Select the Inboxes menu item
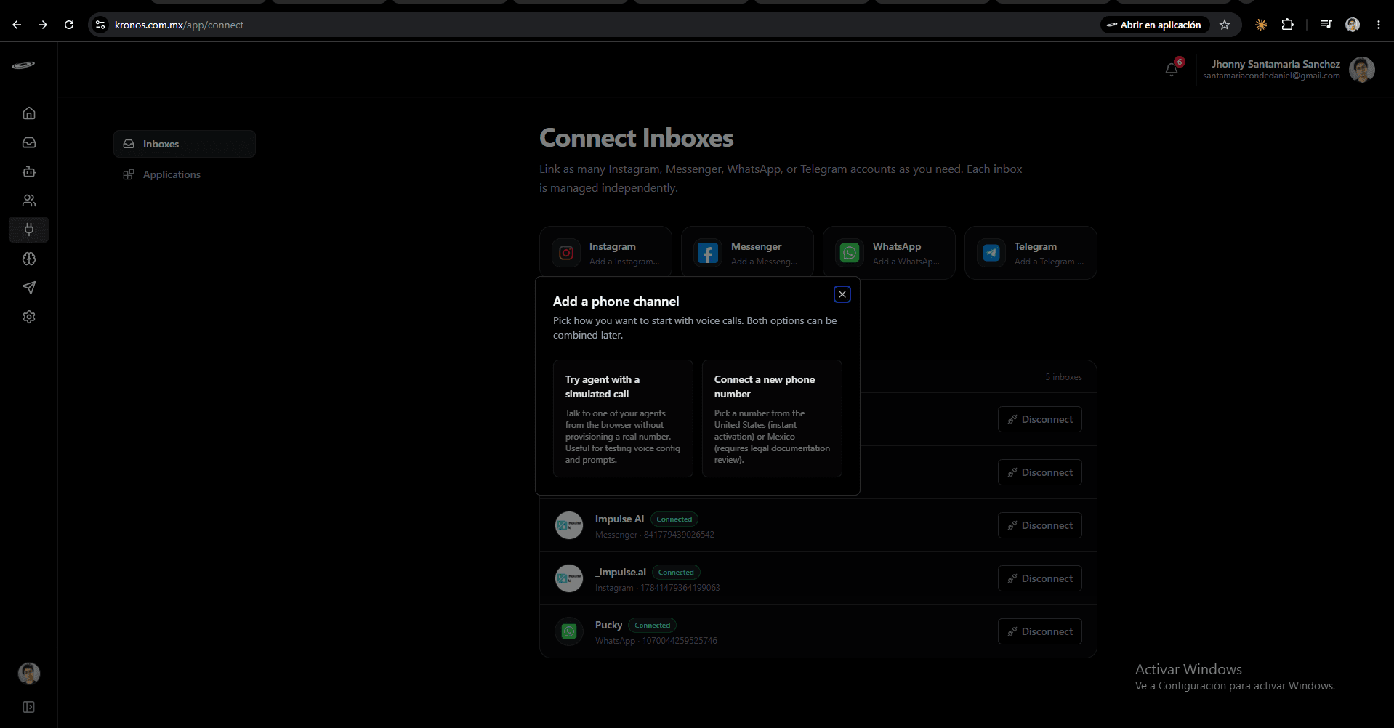Viewport: 1394px width, 728px height. tap(185, 144)
